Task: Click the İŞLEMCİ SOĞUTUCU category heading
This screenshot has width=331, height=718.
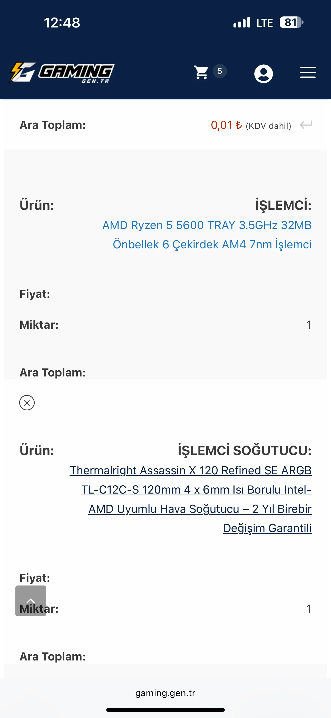Action: click(244, 450)
